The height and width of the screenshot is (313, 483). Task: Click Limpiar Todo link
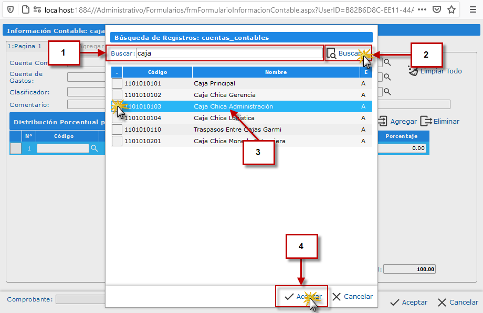435,71
